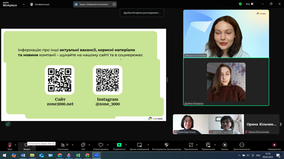Expand arrow next to Примечания
284x159 pixels.
coord(215,145)
